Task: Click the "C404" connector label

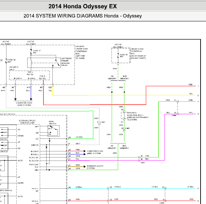Action: tap(174, 116)
